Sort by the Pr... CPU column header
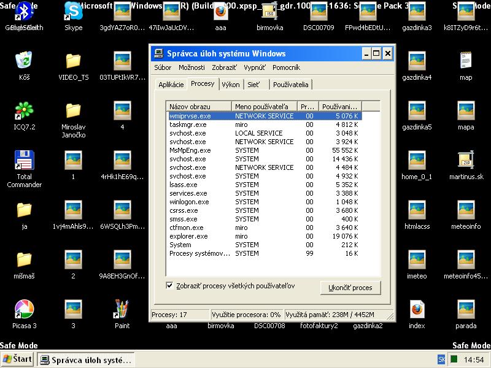 (307, 106)
